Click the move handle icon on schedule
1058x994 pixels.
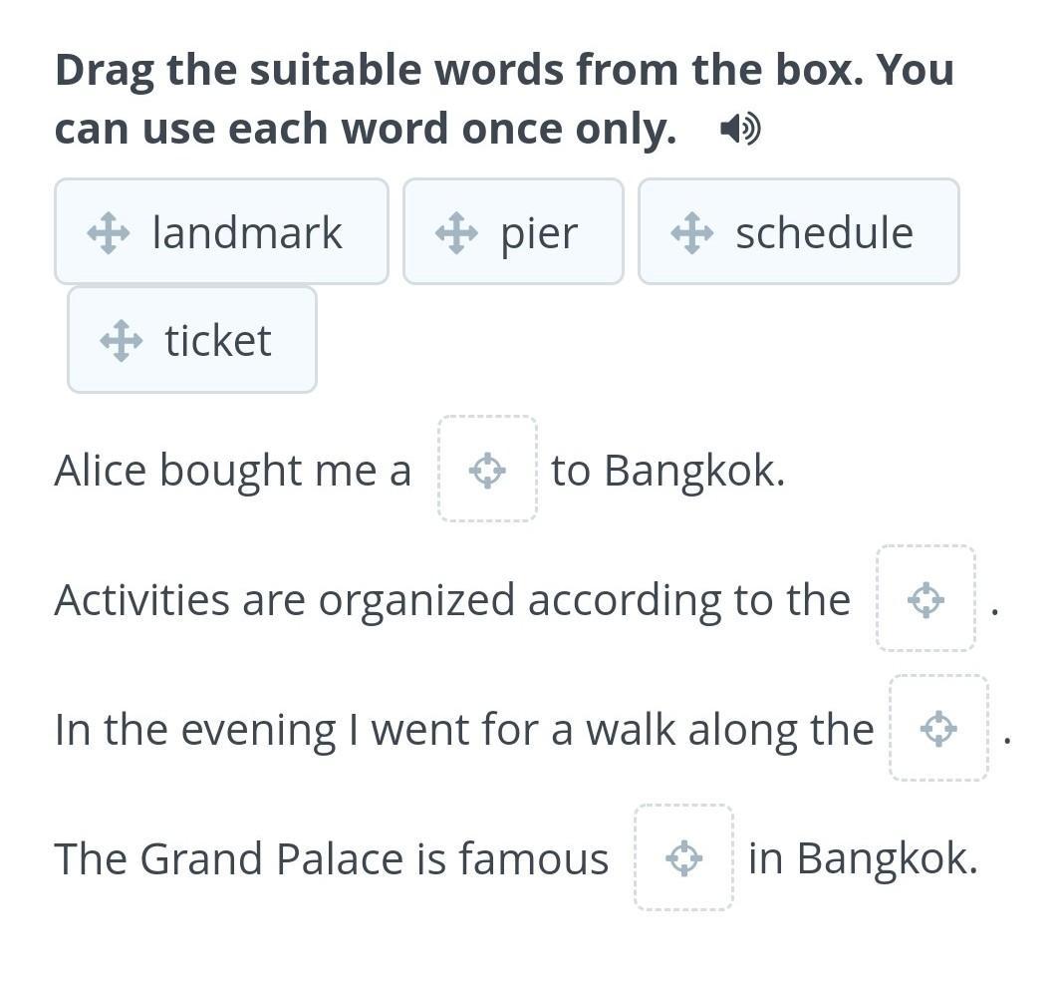pyautogui.click(x=692, y=233)
